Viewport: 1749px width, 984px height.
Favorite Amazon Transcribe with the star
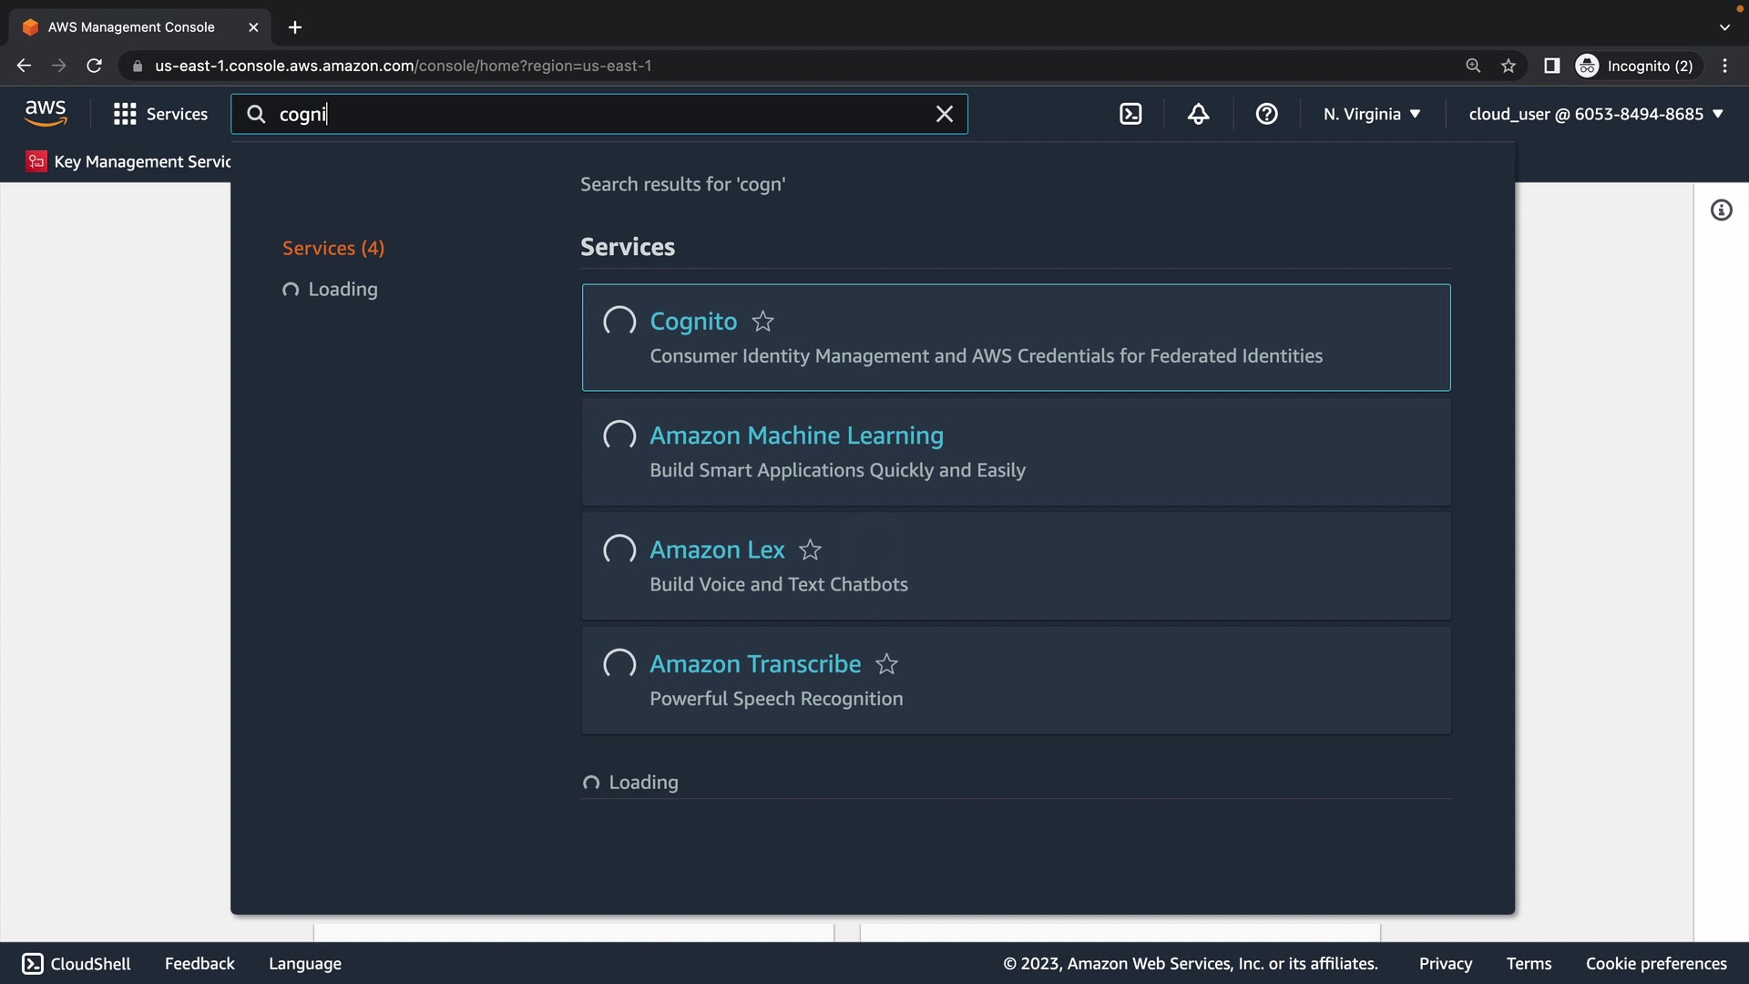(x=886, y=664)
